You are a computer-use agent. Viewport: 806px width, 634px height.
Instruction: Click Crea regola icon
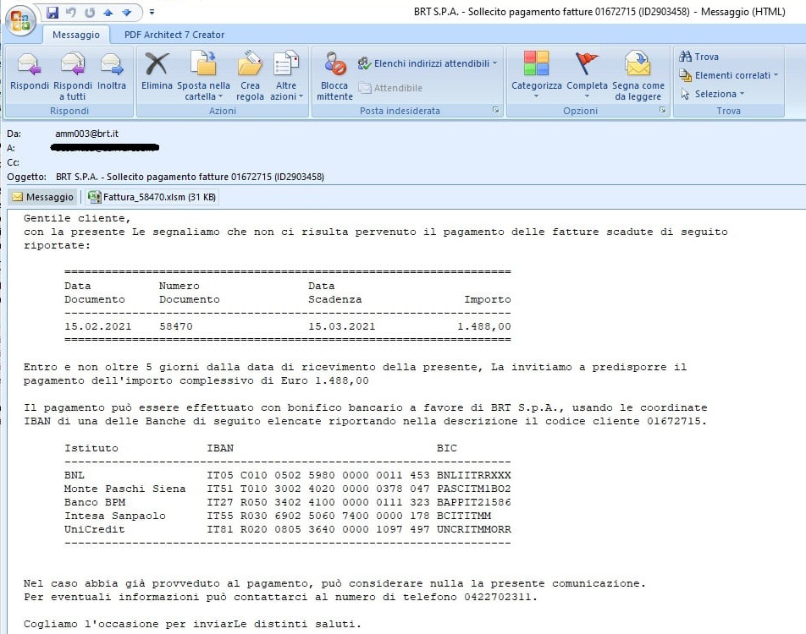pyautogui.click(x=250, y=76)
